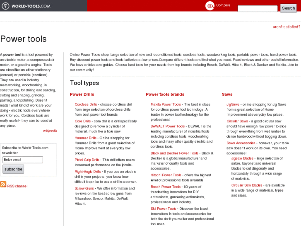Open the Compare link in header
This screenshot has width=301, height=226.
(x=223, y=5)
